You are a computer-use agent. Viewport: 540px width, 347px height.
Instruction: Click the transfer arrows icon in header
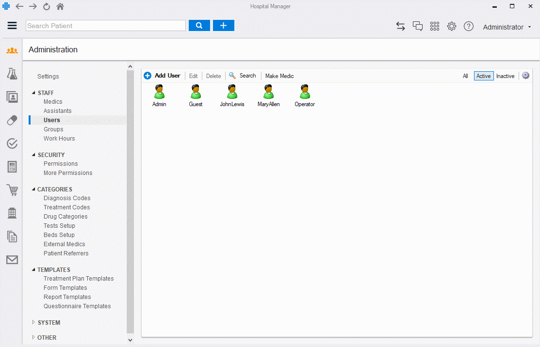click(401, 27)
